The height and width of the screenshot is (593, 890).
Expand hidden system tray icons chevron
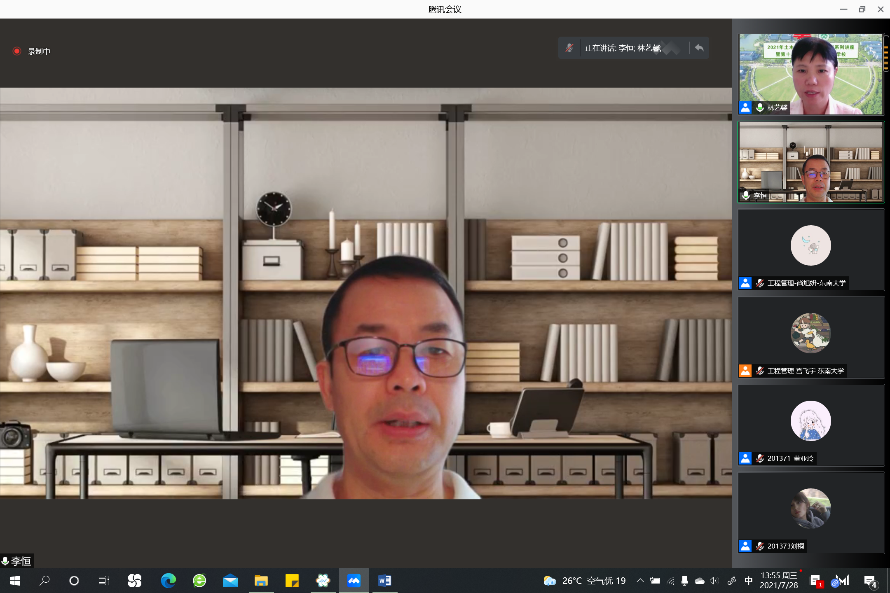(x=640, y=581)
